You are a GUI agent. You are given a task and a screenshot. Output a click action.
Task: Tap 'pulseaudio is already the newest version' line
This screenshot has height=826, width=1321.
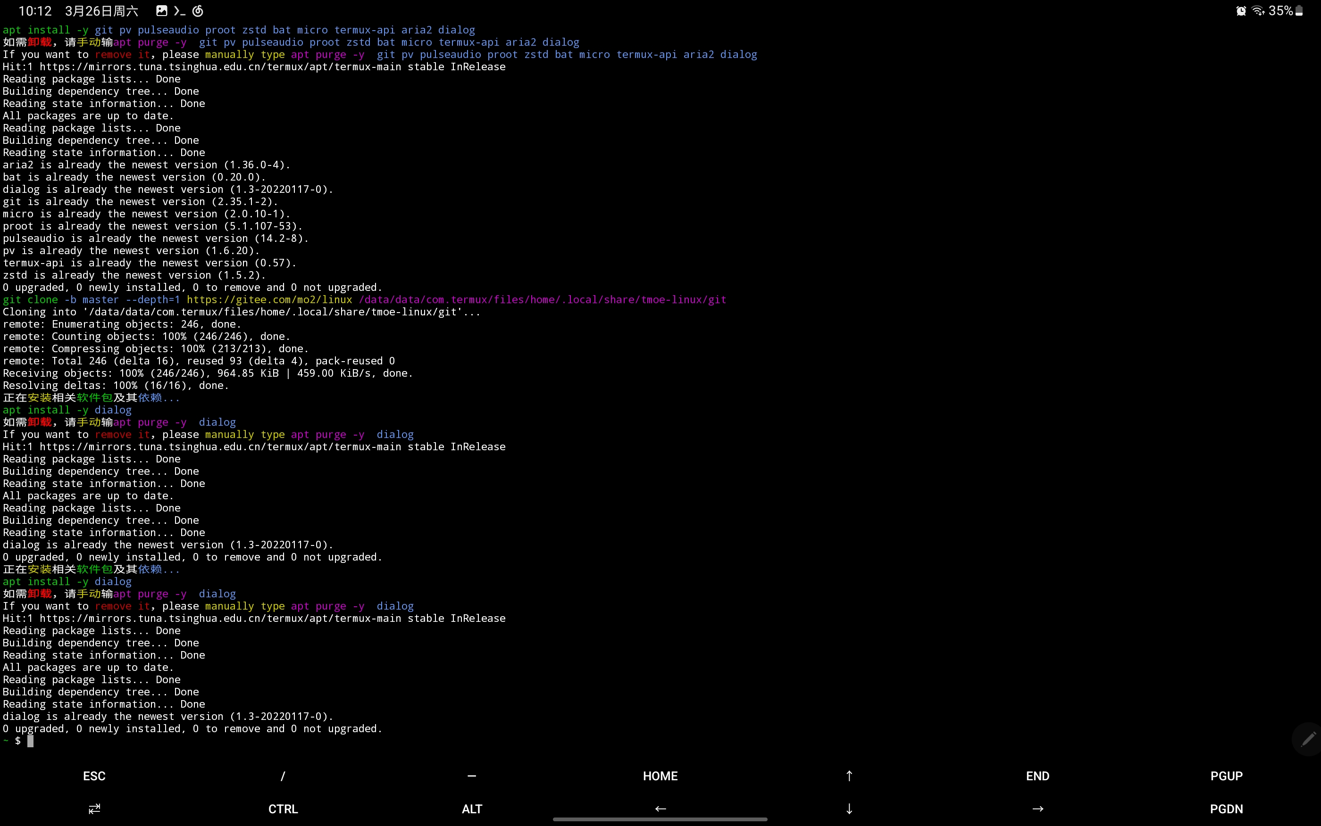156,238
